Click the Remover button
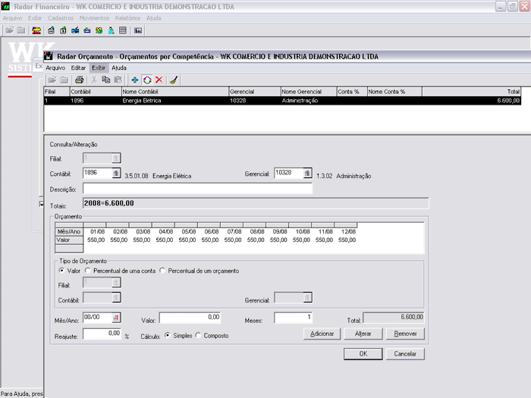Viewport: 531px width, 398px height. point(404,334)
